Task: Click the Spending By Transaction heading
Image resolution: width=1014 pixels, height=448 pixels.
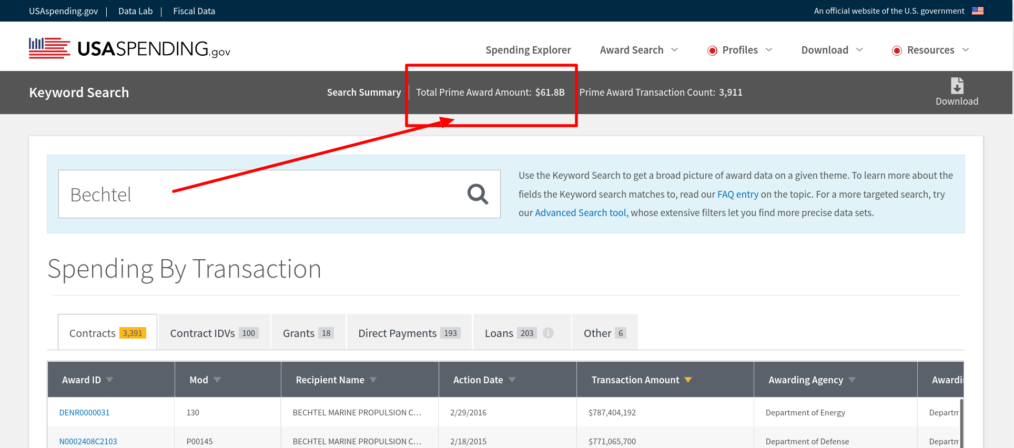Action: tap(185, 269)
